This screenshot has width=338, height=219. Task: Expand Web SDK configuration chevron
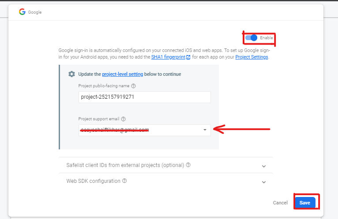pyautogui.click(x=263, y=182)
